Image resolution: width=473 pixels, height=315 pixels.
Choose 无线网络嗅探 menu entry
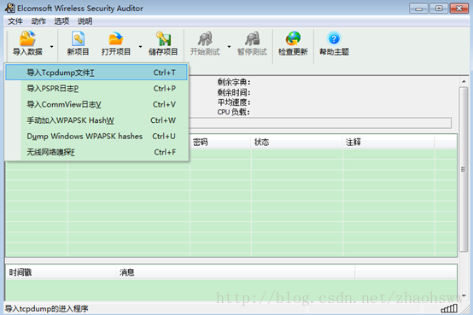click(x=96, y=152)
